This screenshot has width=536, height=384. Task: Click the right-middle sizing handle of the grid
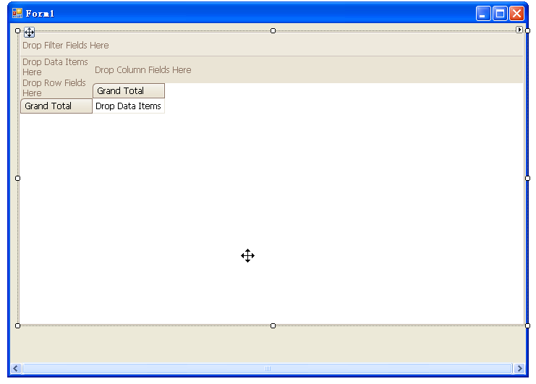(x=527, y=179)
